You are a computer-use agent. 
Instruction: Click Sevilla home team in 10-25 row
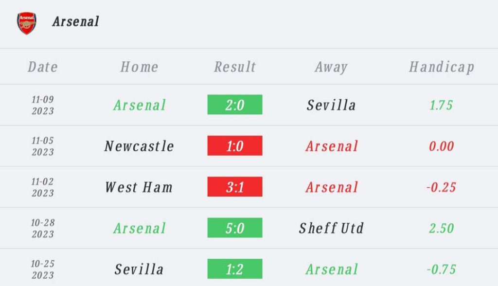click(x=139, y=269)
